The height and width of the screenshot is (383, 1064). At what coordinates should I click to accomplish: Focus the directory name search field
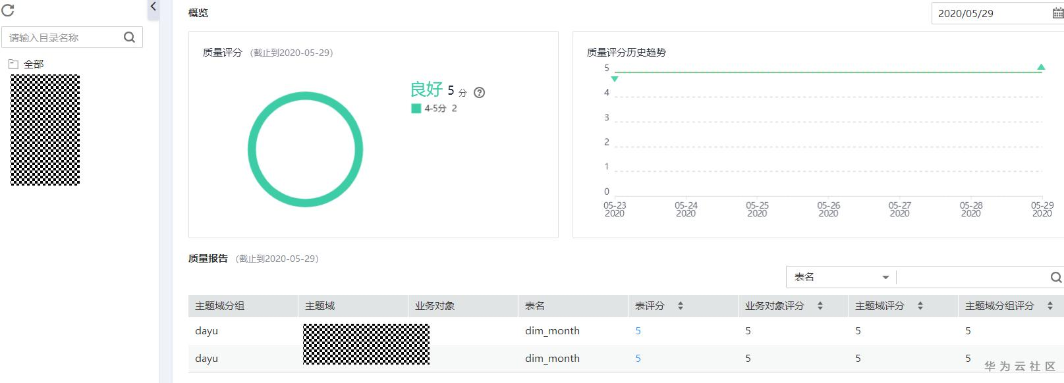click(x=63, y=38)
